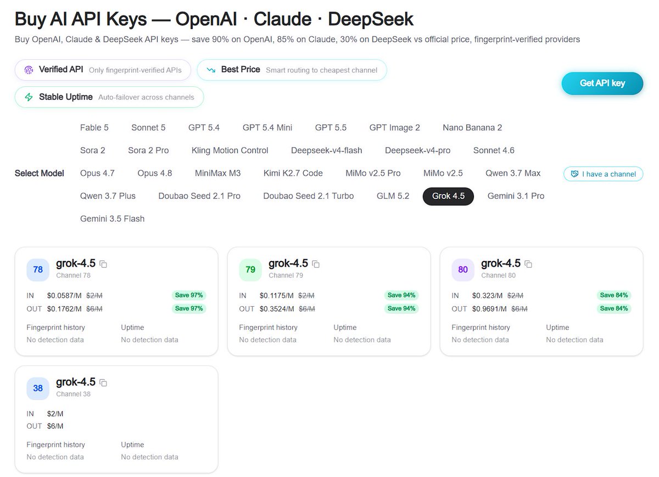The height and width of the screenshot is (477, 659).
Task: Select the Sora 2 model
Action: 93,151
